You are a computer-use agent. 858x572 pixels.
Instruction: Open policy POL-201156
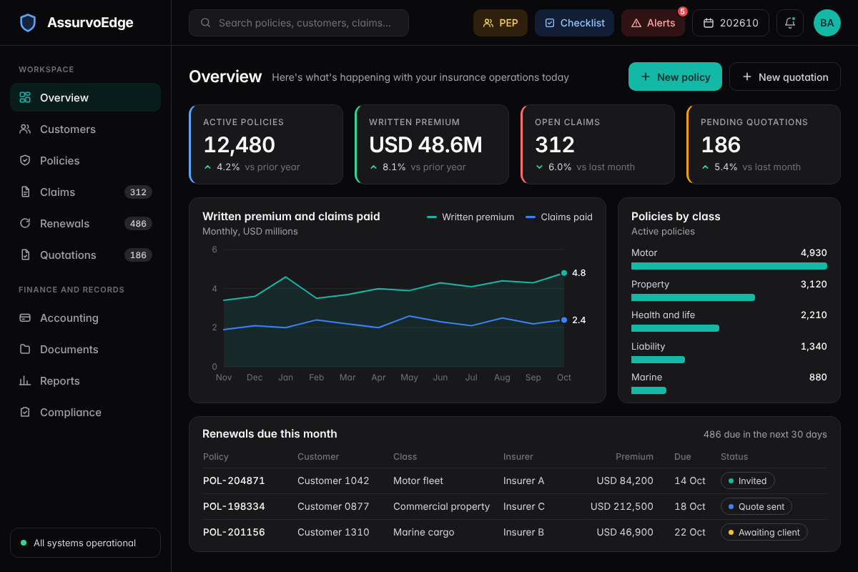234,532
